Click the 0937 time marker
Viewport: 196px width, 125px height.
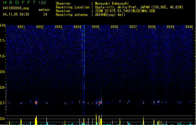point(133,27)
